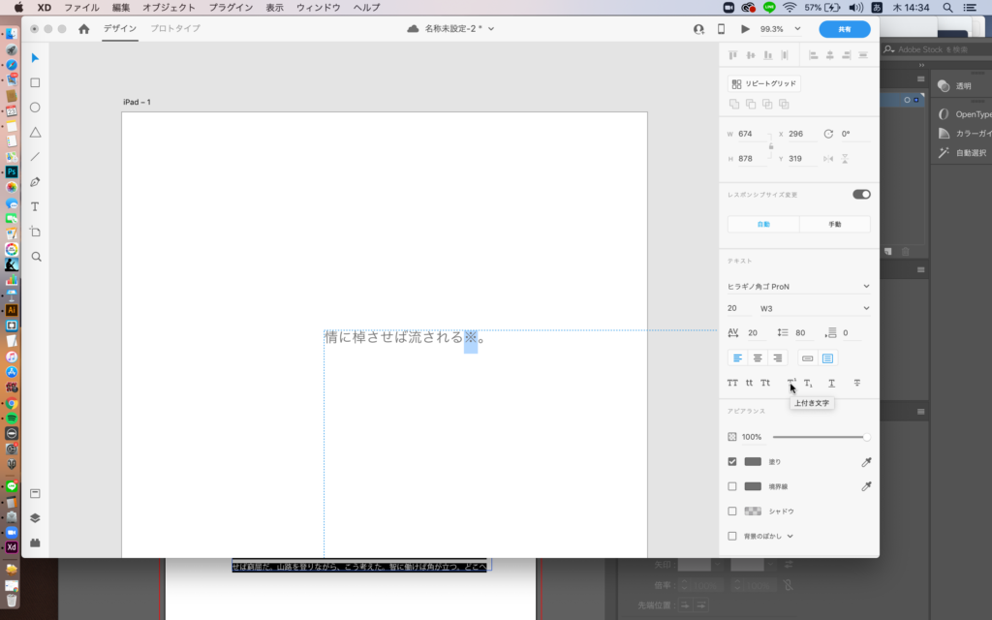Screen dimensions: 992x620
Task: Select the Pen tool
Action: click(36, 182)
